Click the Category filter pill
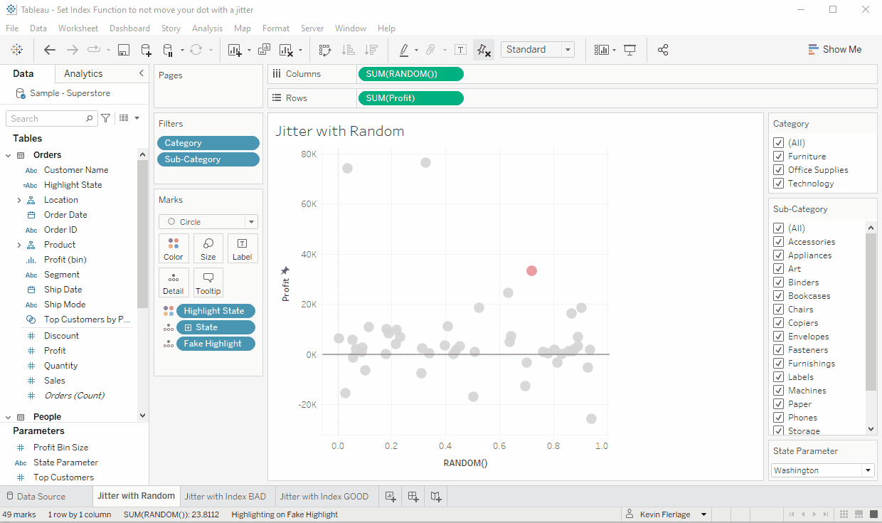The height and width of the screenshot is (523, 882). point(208,143)
